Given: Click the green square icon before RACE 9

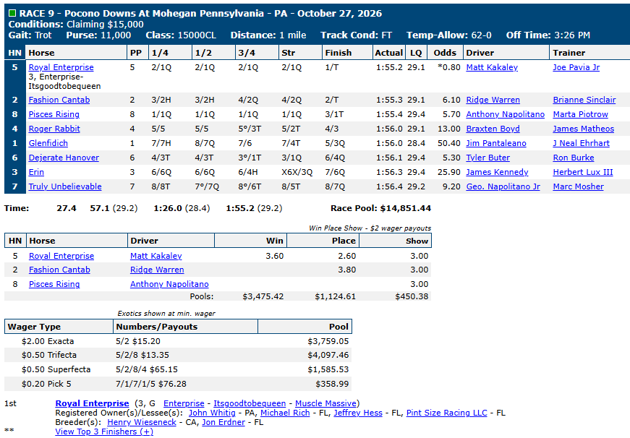Looking at the screenshot, I should coord(12,13).
